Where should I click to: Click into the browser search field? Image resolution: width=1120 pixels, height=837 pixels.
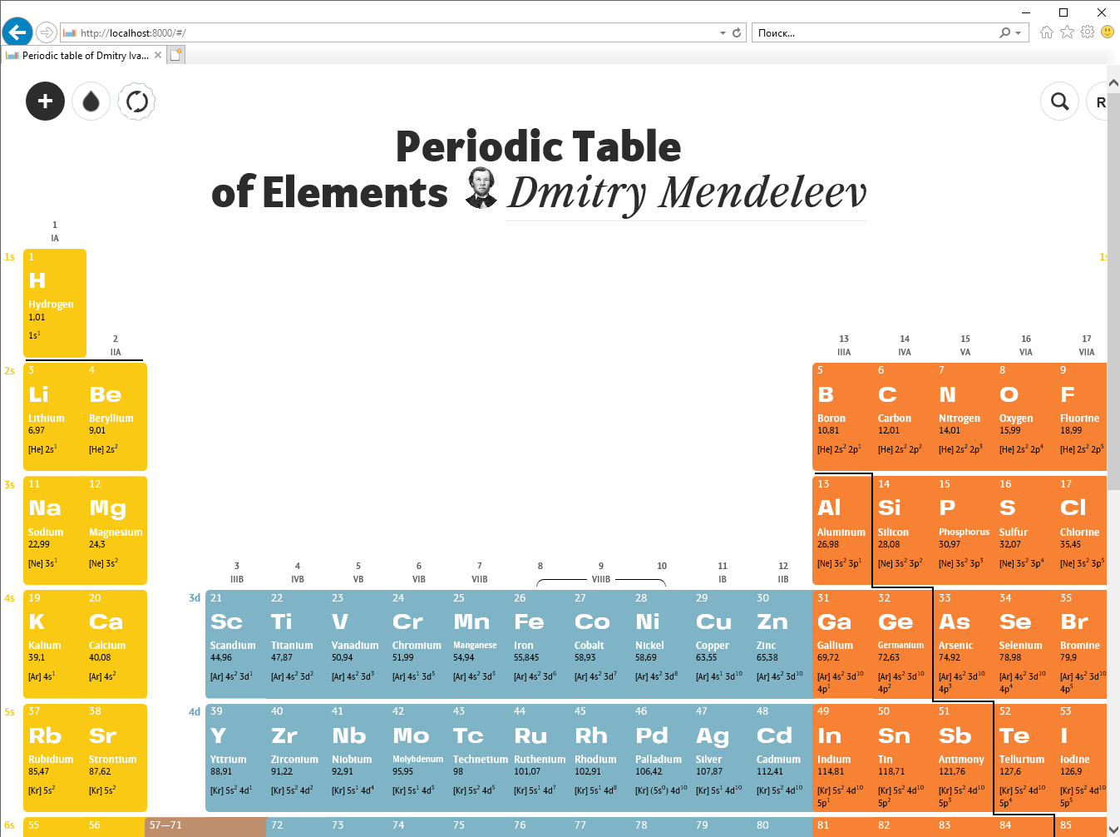point(873,33)
